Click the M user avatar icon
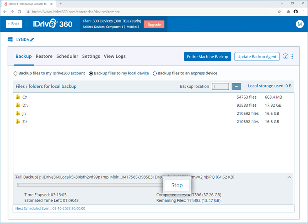 point(300,24)
